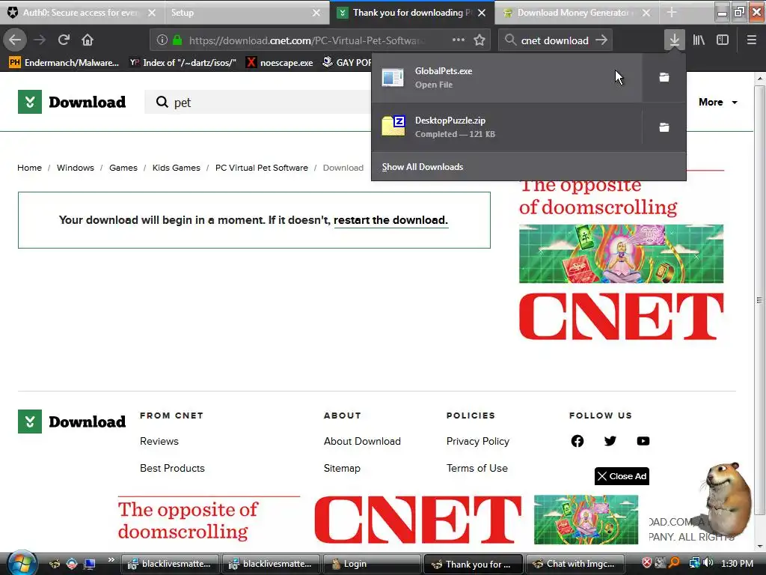
Task: Open the Library toolbar icon
Action: 699,40
